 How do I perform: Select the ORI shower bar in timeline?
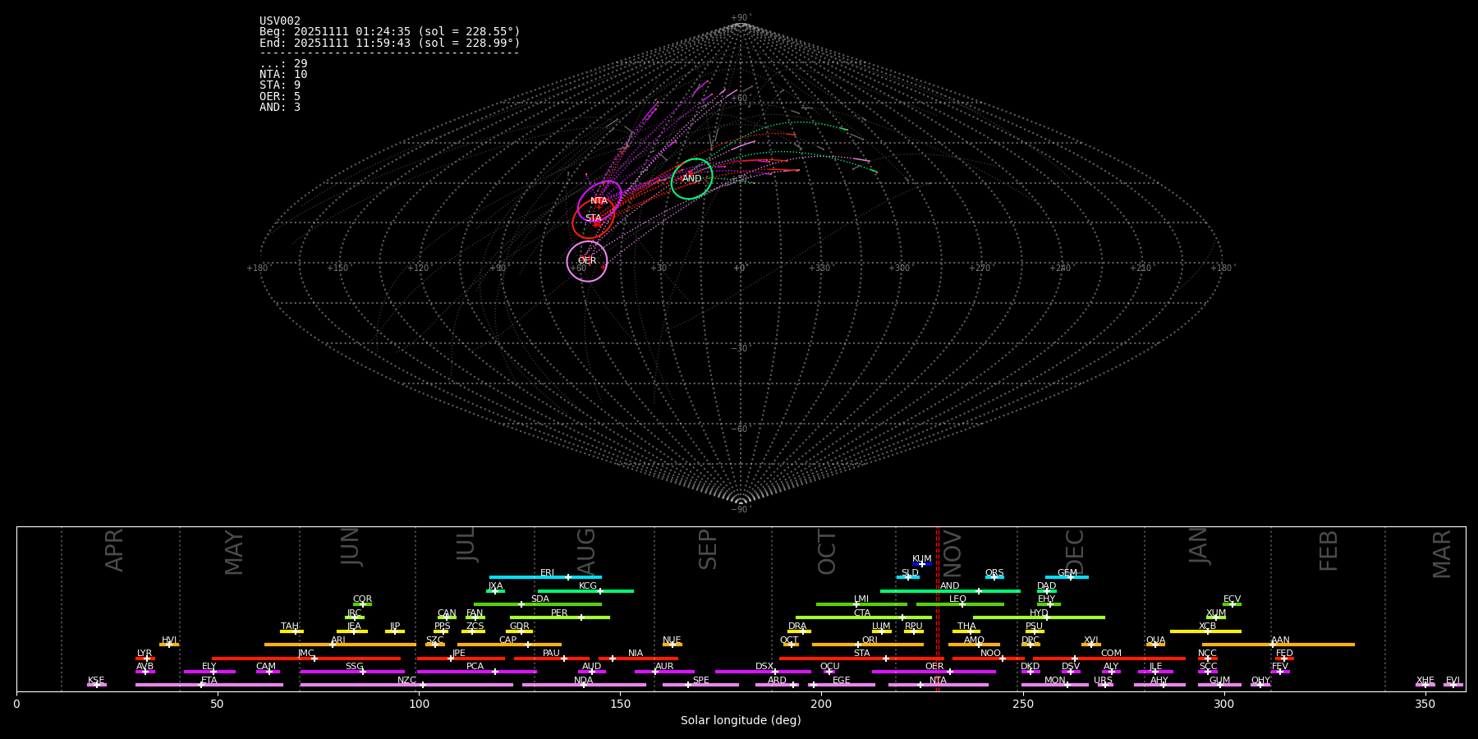(x=868, y=645)
